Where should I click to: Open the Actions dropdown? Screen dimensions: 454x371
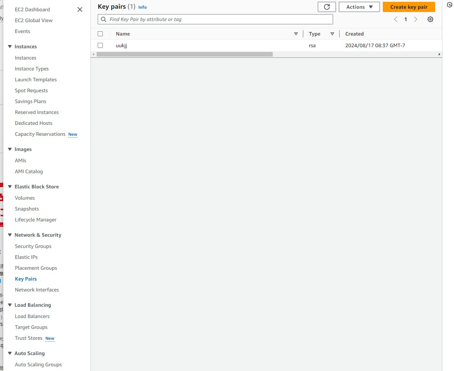(x=359, y=7)
